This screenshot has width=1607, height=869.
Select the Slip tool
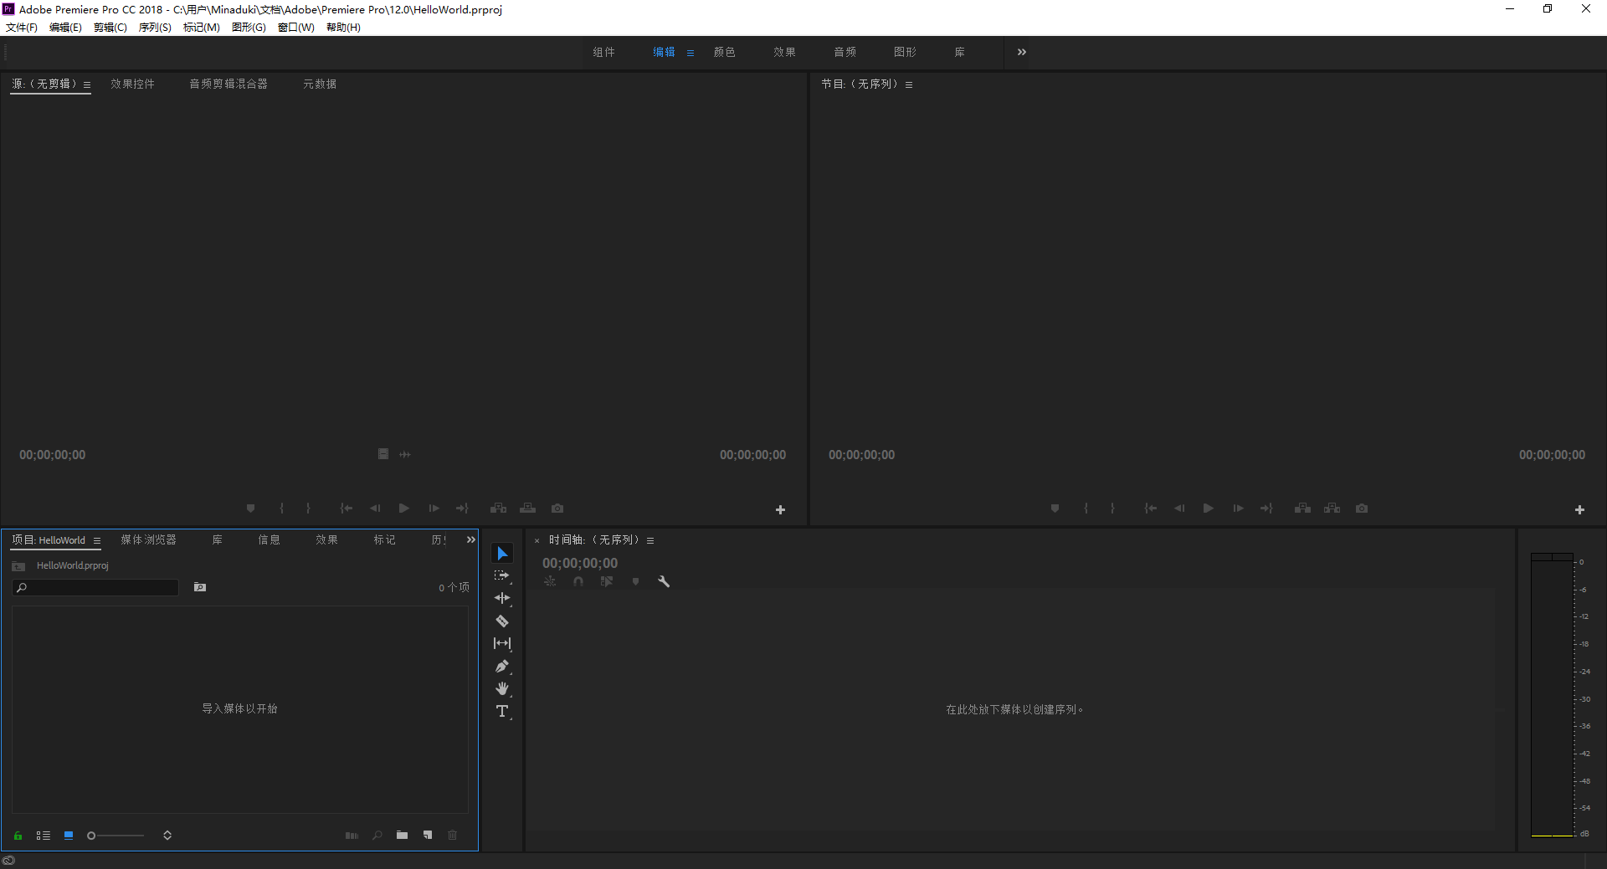pos(502,644)
